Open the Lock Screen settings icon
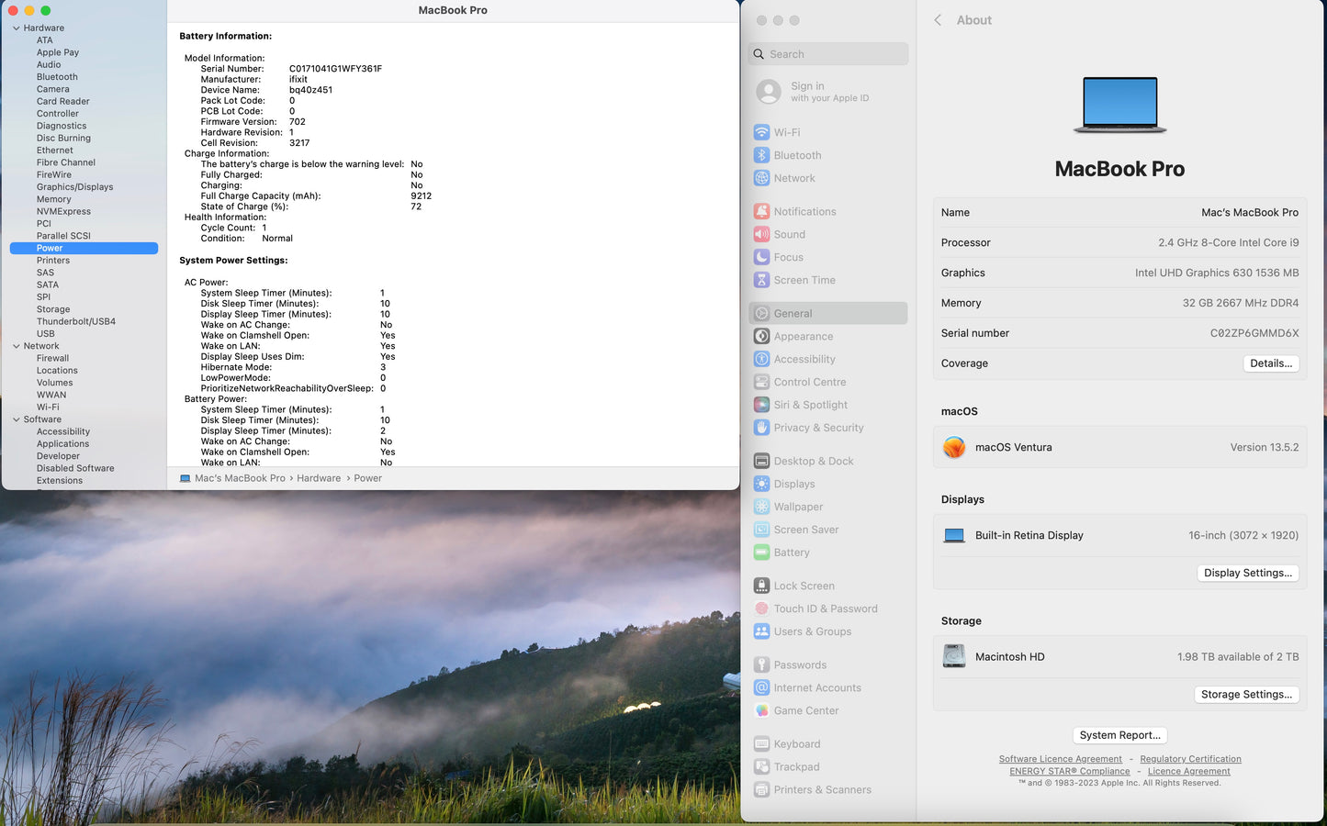 tap(761, 586)
